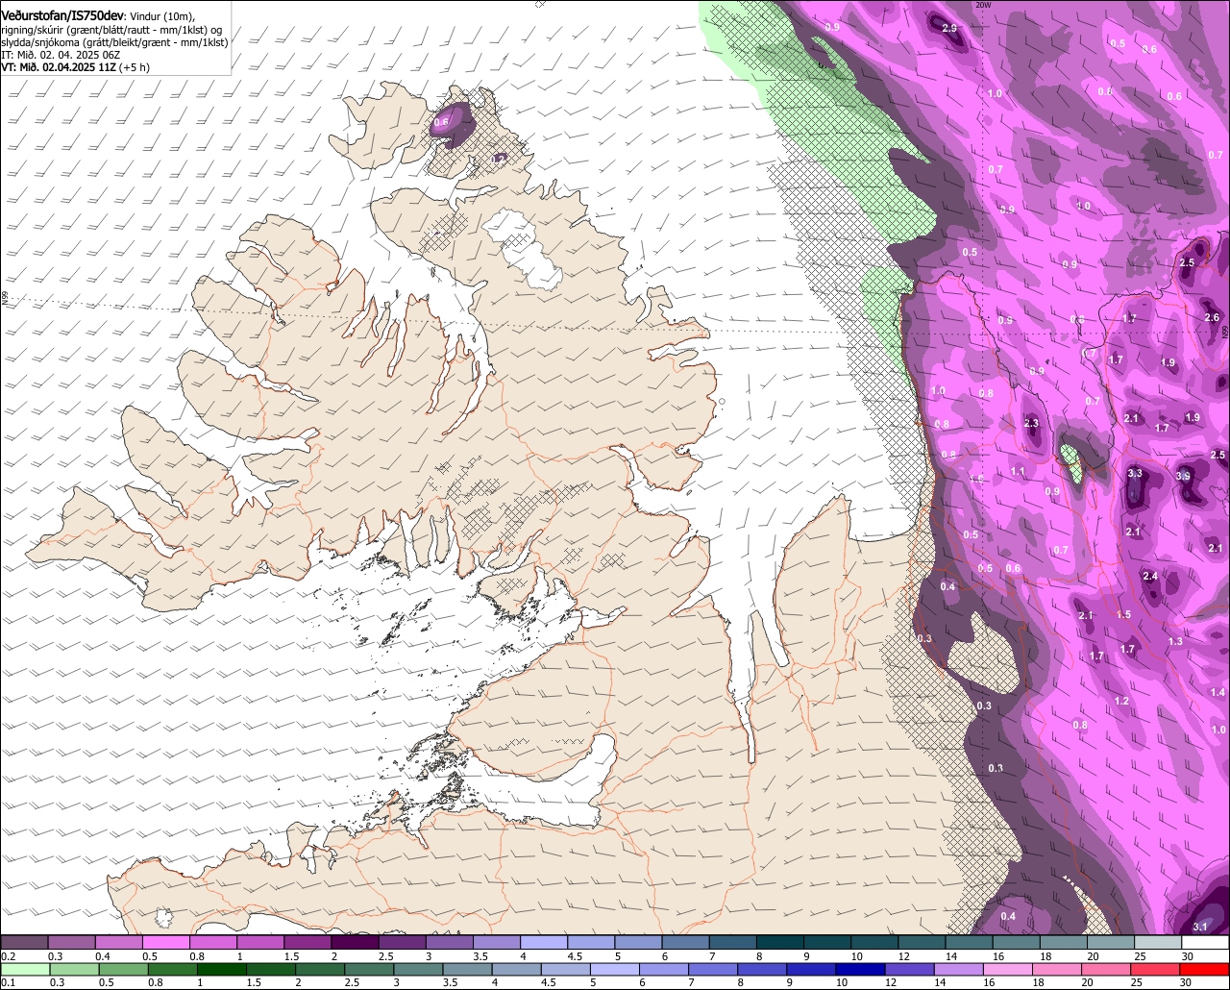1230x990 pixels.
Task: Click the rain legend swatch between 0.1 and 0.3
Action: (x=26, y=969)
